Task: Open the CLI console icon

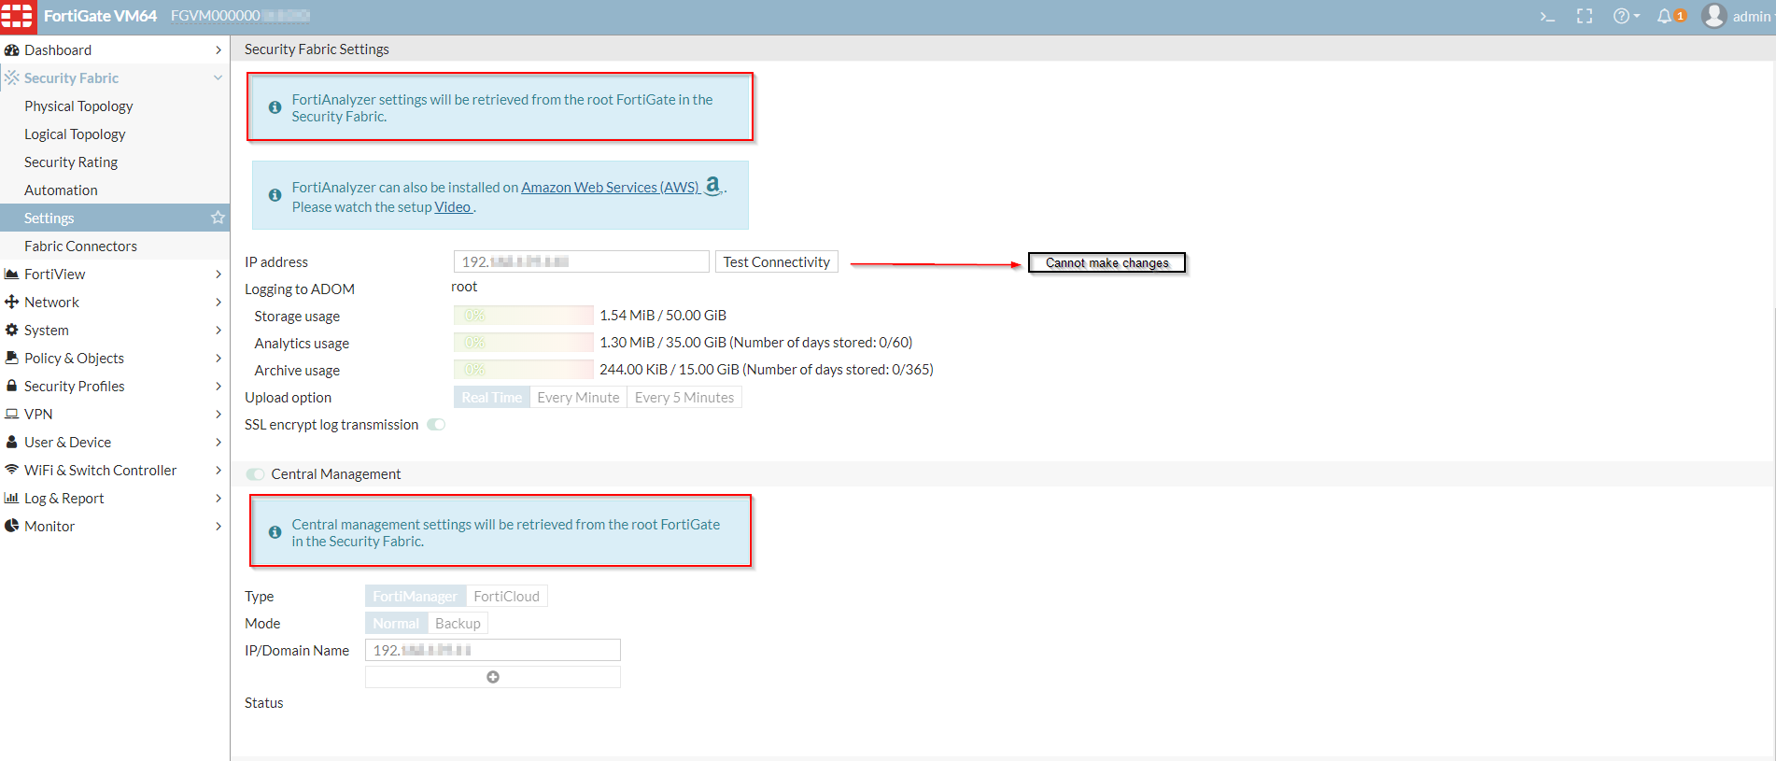Action: [x=1547, y=16]
